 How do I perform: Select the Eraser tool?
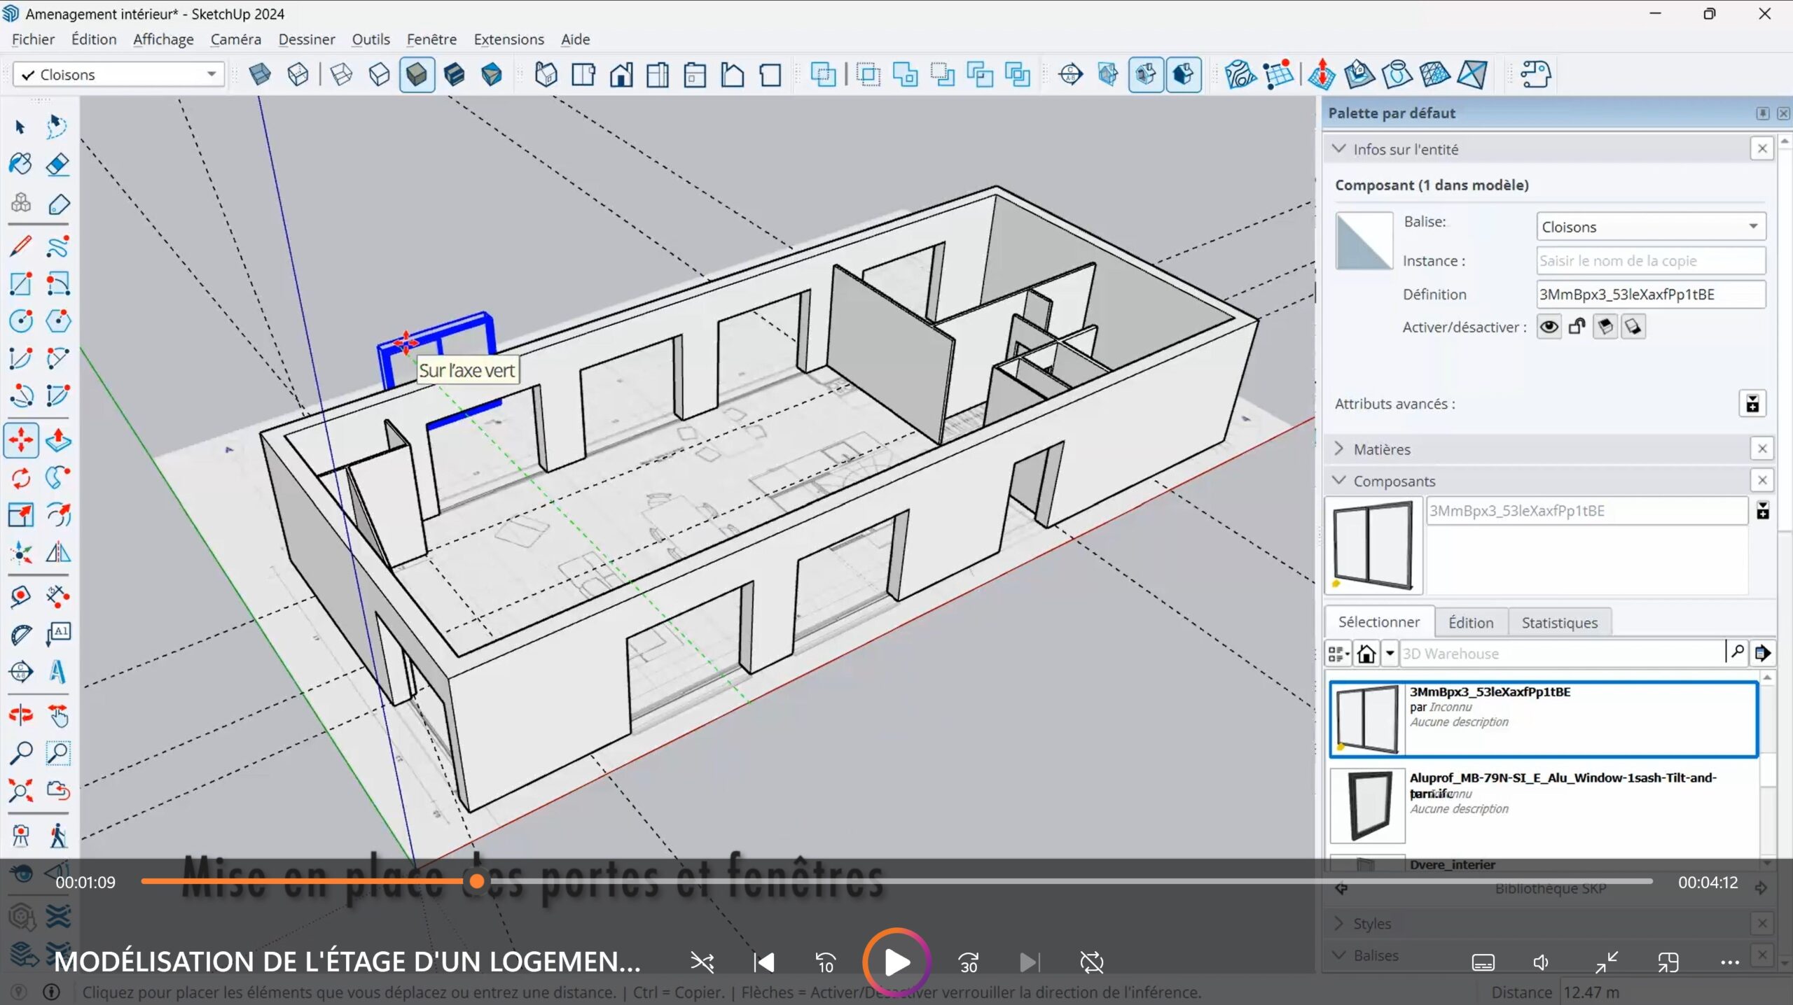tap(57, 164)
